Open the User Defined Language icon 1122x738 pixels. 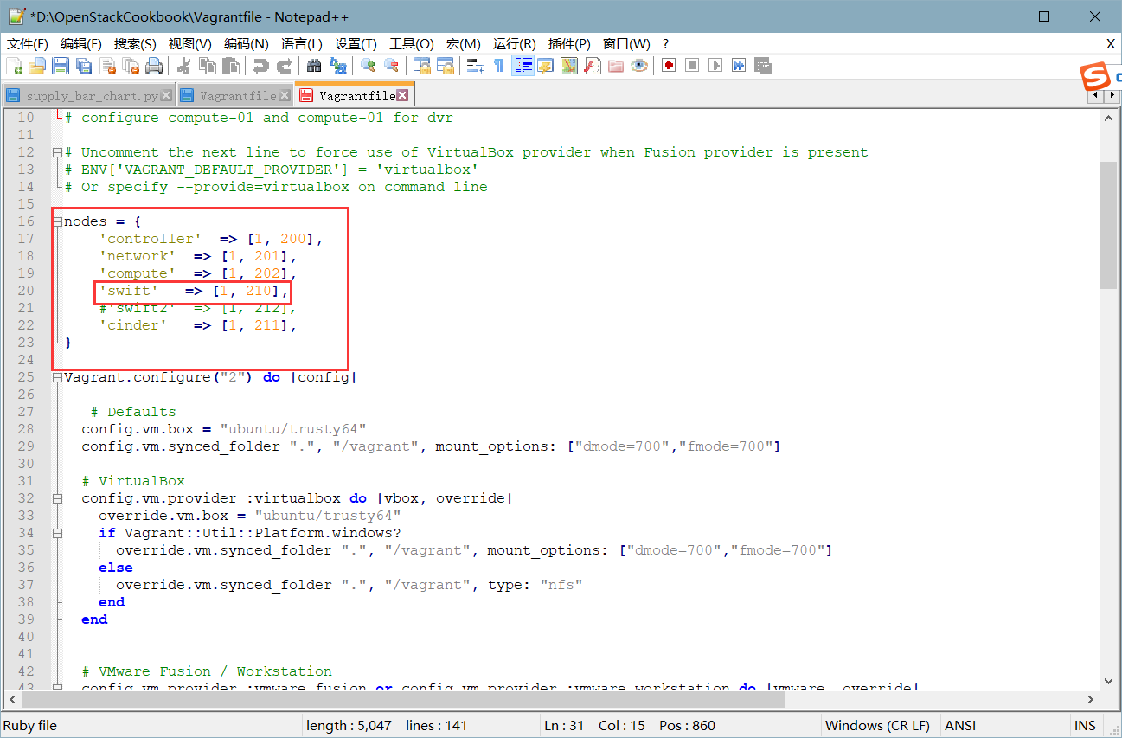[x=545, y=66]
